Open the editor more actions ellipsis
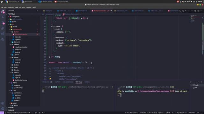The width and height of the screenshot is (204, 114). [x=201, y=11]
